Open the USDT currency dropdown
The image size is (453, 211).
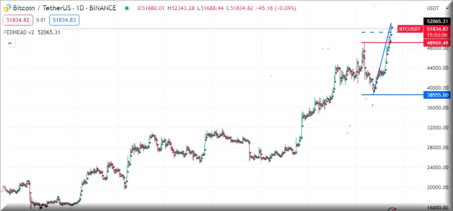[x=438, y=8]
